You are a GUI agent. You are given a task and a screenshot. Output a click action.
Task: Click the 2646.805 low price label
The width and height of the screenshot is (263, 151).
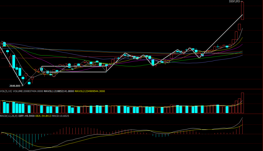[x=15, y=86]
